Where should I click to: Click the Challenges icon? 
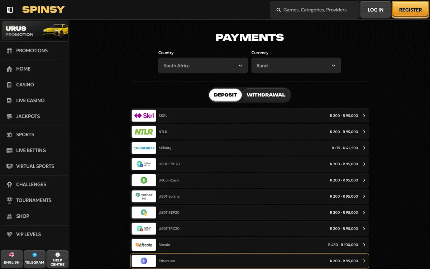point(10,185)
